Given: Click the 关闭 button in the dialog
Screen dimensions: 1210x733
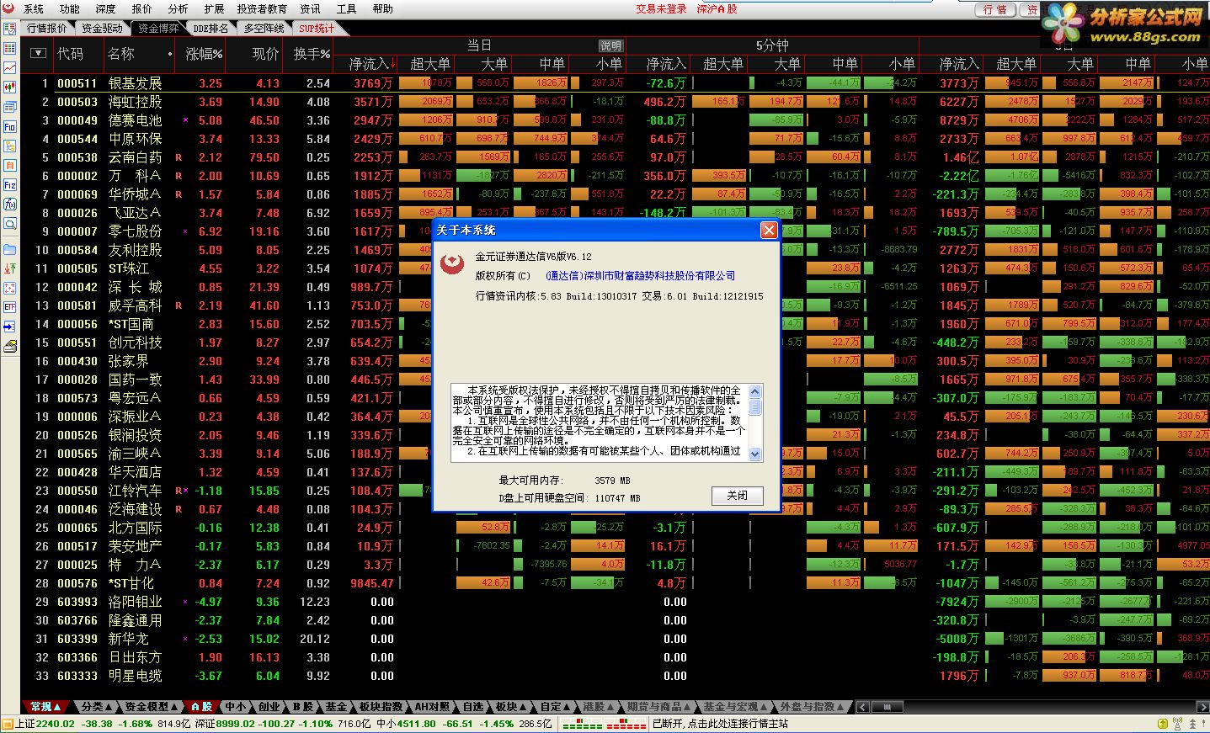Looking at the screenshot, I should pyautogui.click(x=738, y=496).
